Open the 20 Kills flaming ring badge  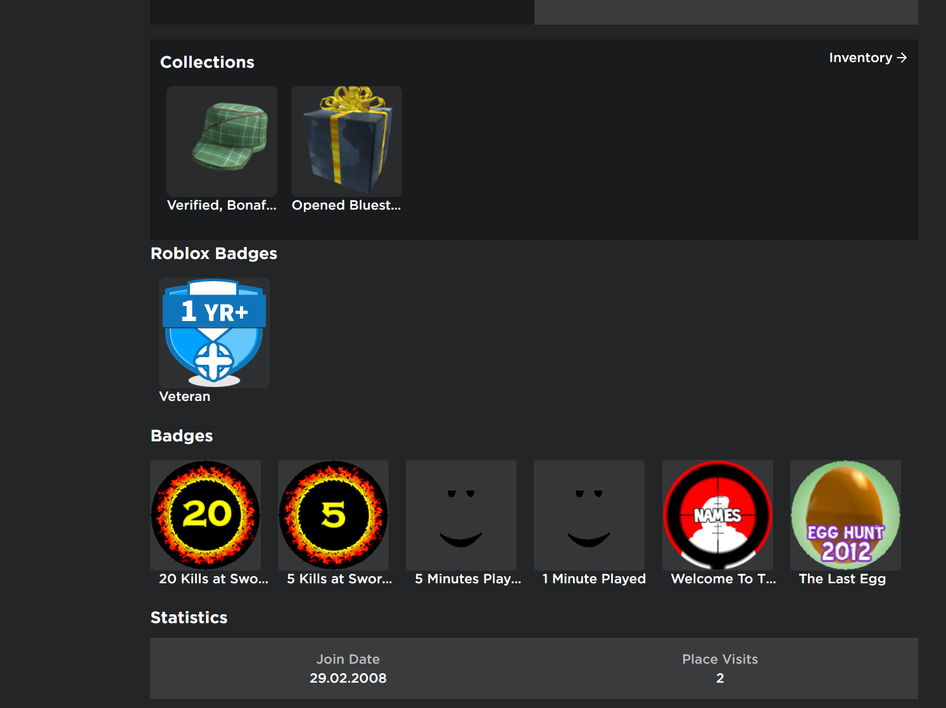click(x=205, y=515)
